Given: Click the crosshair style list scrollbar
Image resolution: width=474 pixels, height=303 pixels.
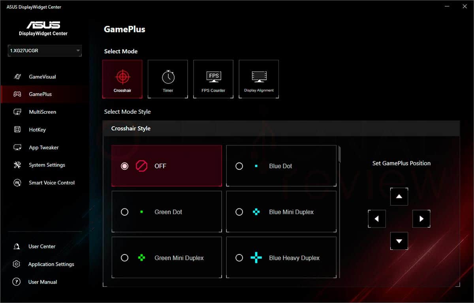Looking at the screenshot, I should tap(339, 154).
